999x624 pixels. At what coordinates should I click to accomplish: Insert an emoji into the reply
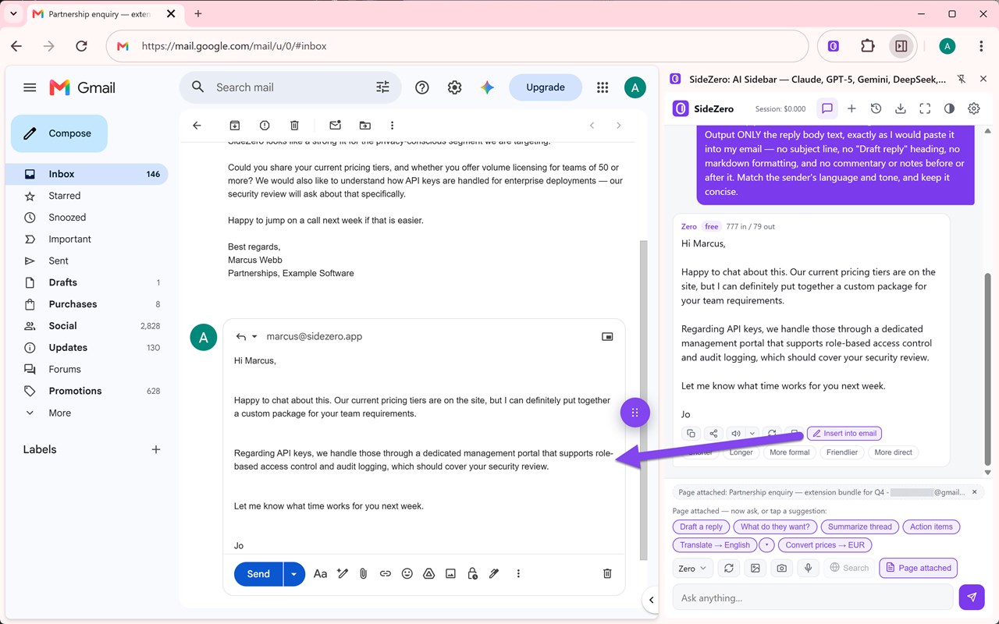pyautogui.click(x=407, y=573)
